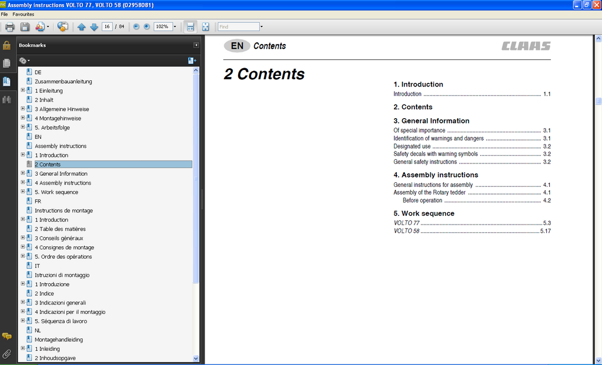
Task: Click the Find search input field
Action: pos(238,27)
